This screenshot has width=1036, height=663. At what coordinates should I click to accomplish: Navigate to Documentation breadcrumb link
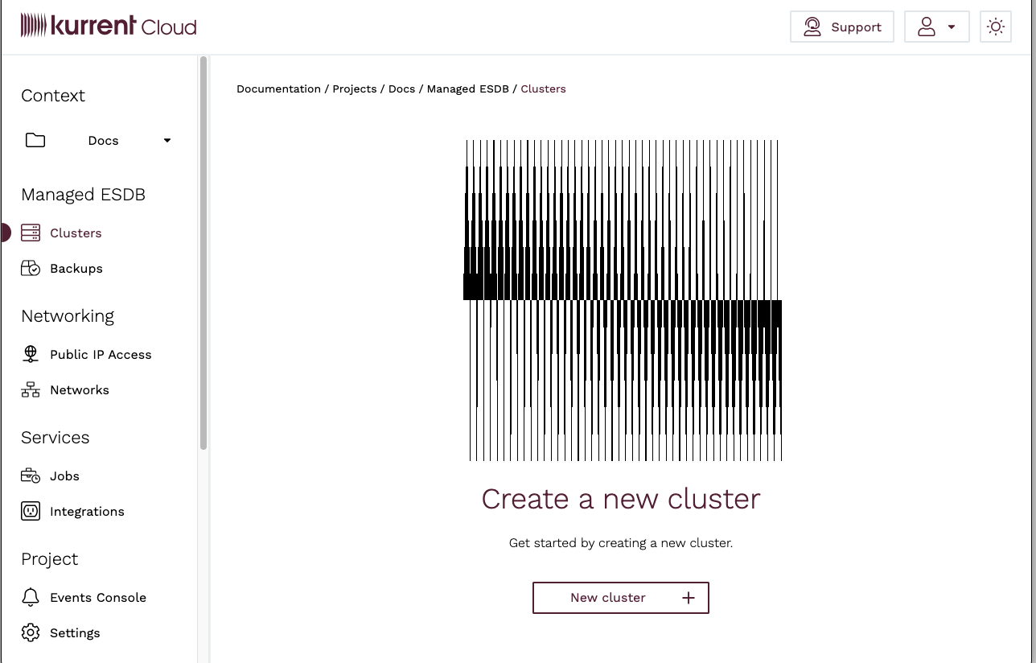pyautogui.click(x=278, y=89)
